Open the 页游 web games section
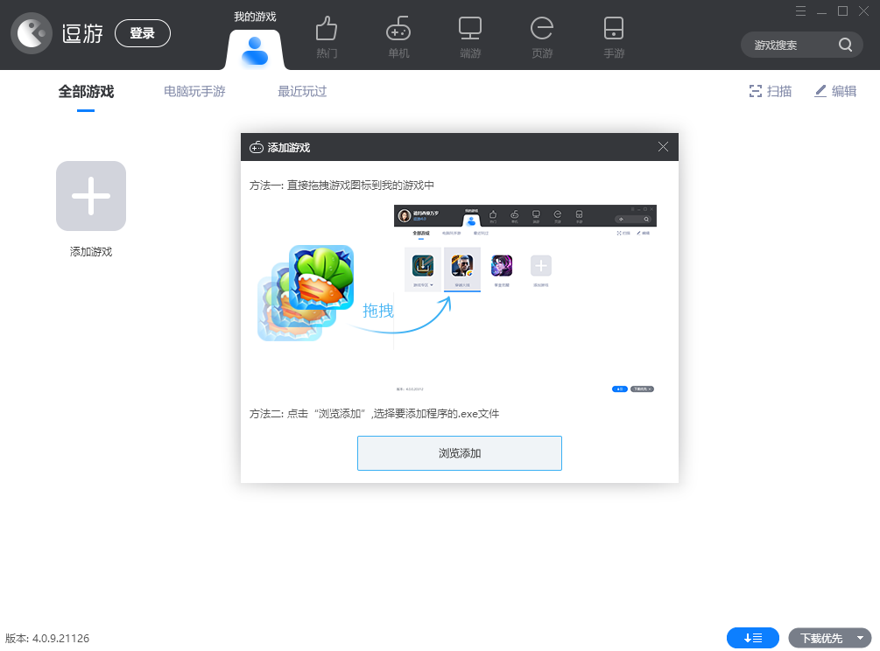Image resolution: width=880 pixels, height=651 pixels. click(542, 37)
